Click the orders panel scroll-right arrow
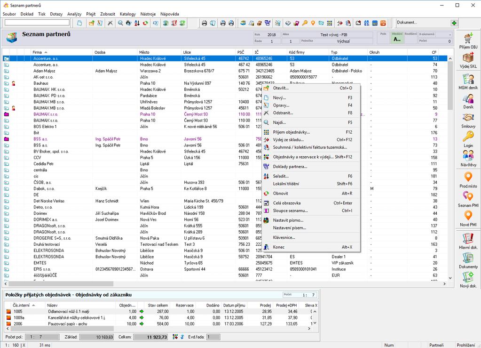Viewport: 481px width, 348px height. [309, 328]
